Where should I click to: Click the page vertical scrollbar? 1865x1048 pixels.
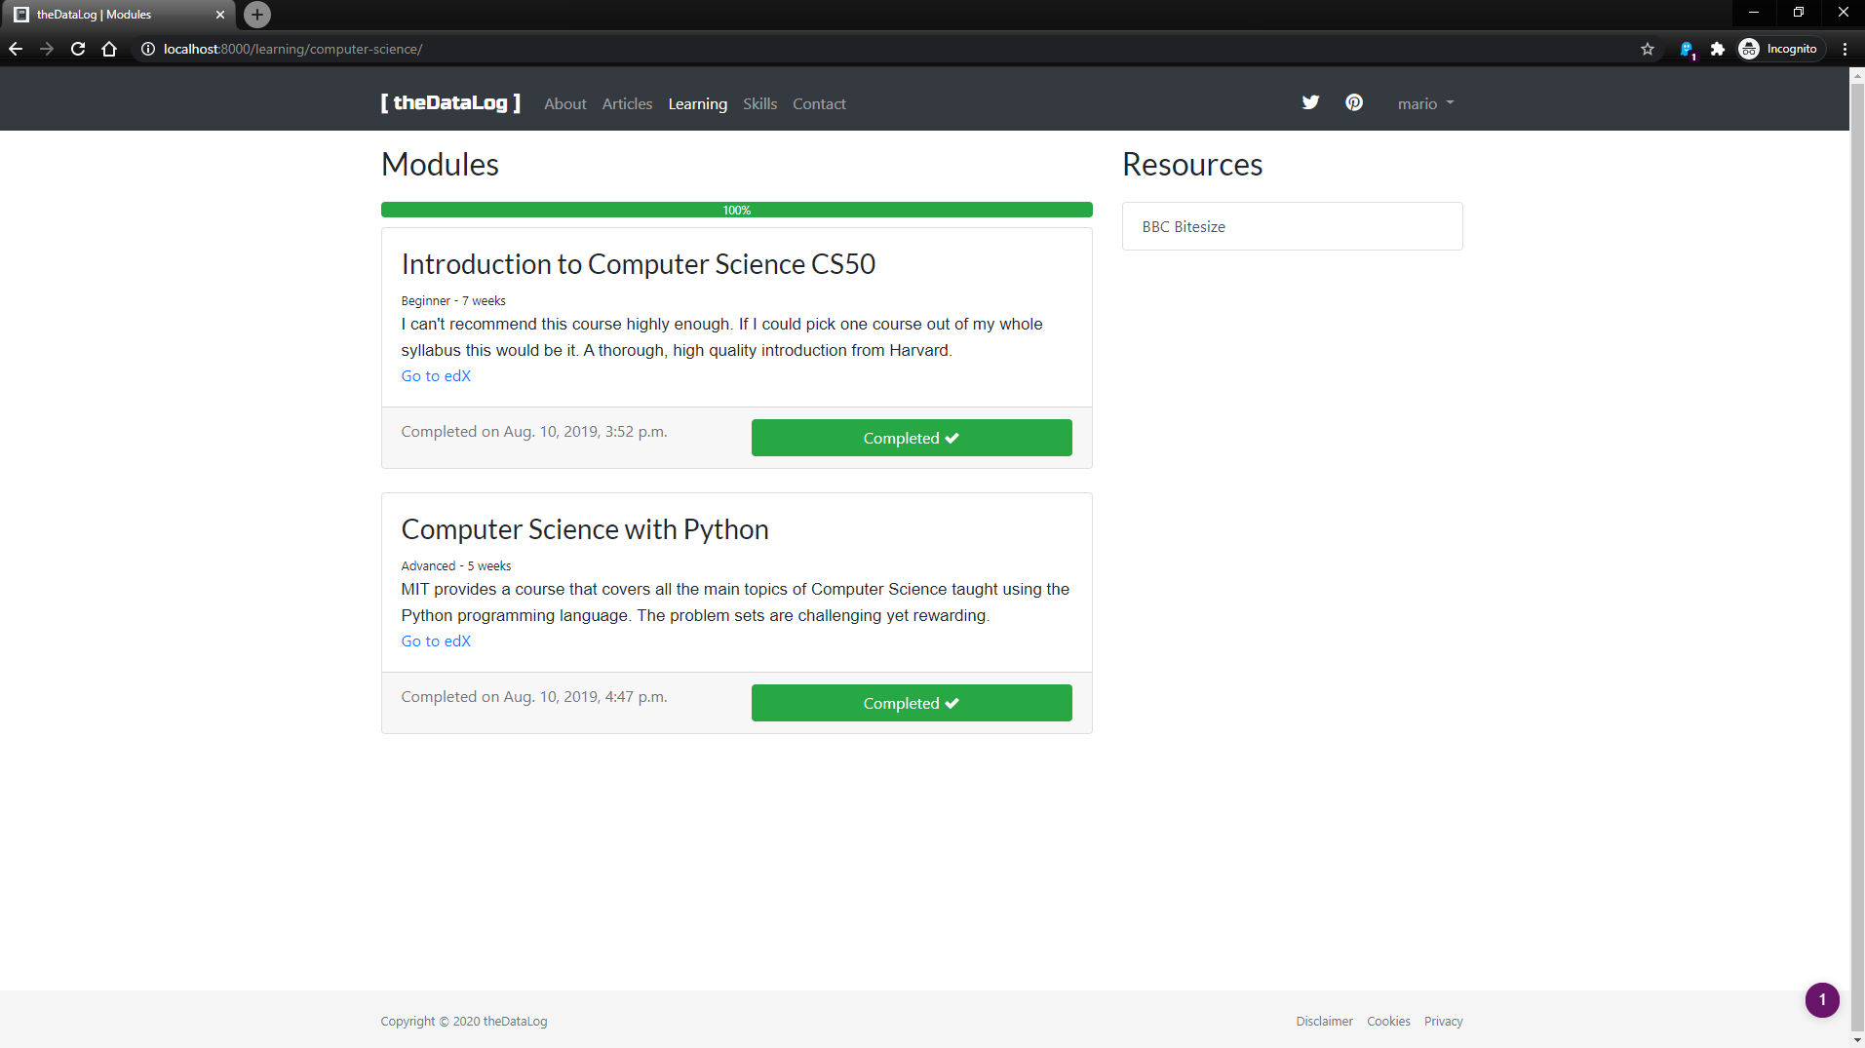click(x=1857, y=556)
